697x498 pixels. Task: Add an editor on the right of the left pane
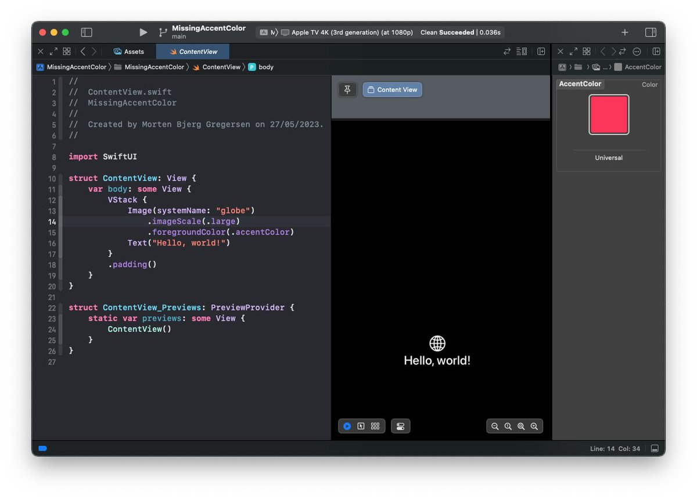point(541,52)
